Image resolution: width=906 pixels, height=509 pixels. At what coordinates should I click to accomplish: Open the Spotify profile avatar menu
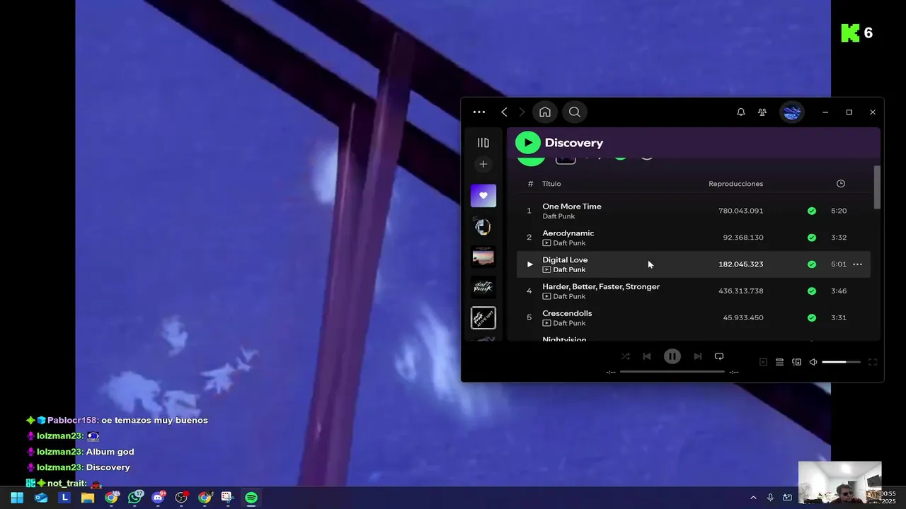(792, 112)
